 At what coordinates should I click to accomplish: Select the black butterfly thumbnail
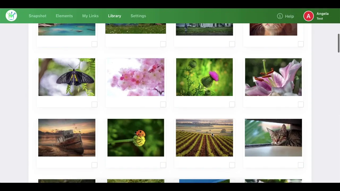click(x=67, y=77)
